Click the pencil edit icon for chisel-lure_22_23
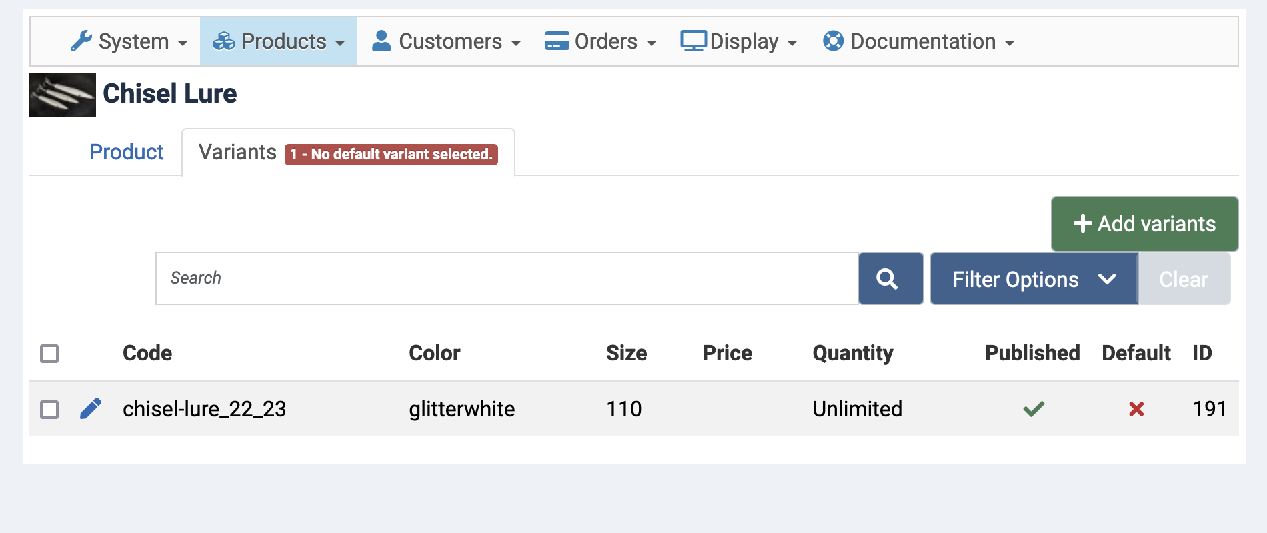Screen dimensions: 1267x533 pyautogui.click(x=91, y=408)
